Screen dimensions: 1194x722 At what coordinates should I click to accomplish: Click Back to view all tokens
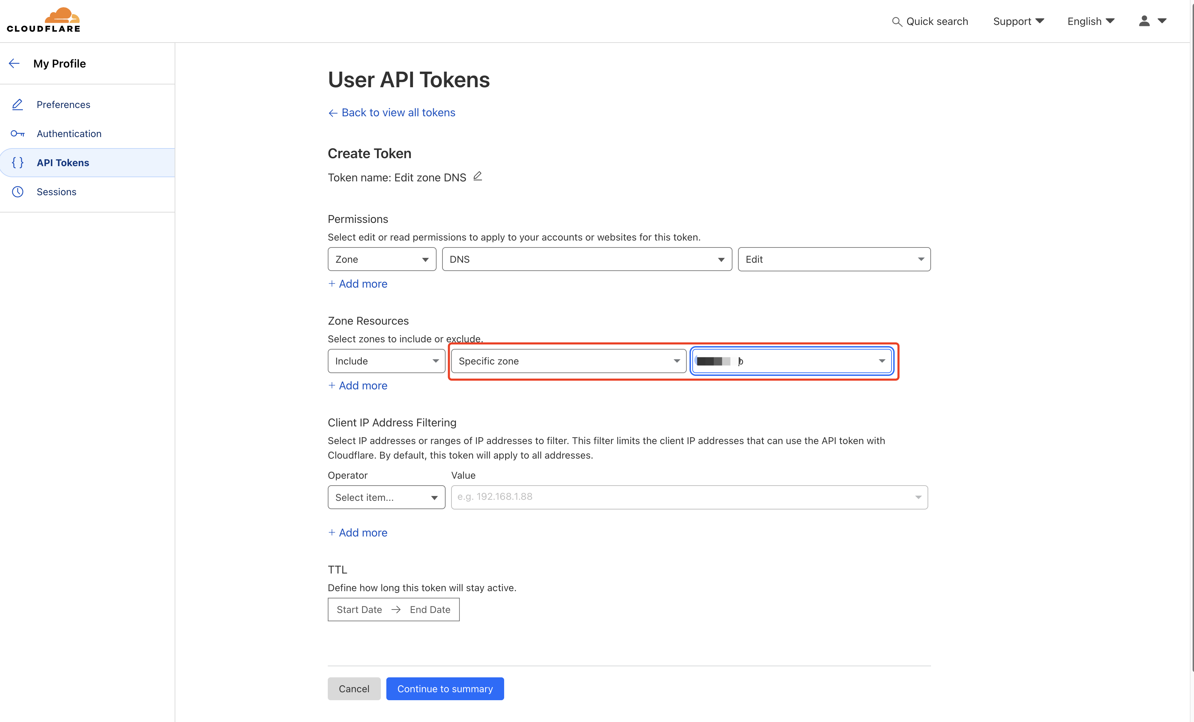(392, 112)
